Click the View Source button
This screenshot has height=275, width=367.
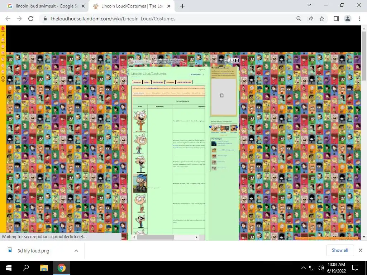point(196,74)
